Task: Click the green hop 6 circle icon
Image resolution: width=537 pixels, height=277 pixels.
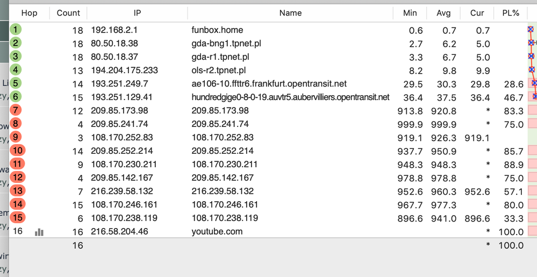Action: [x=16, y=97]
